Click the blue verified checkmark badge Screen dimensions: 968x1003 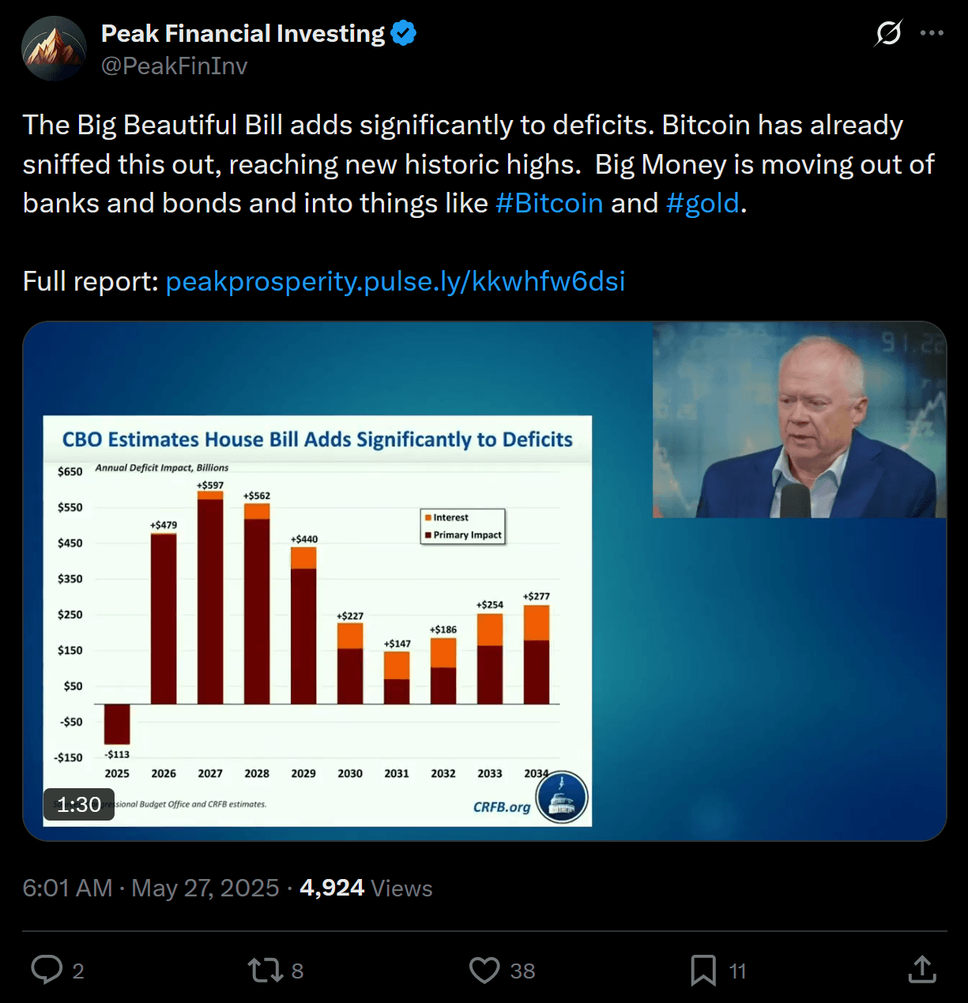click(404, 33)
